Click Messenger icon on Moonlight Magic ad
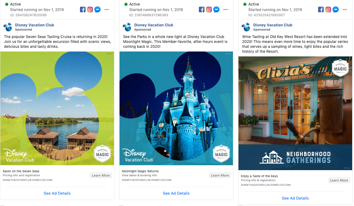 point(216,10)
